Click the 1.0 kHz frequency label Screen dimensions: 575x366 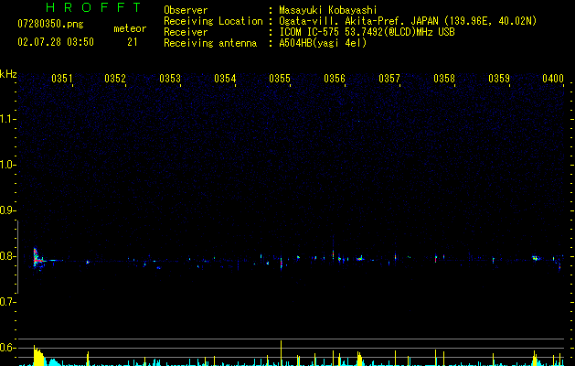tap(6, 165)
